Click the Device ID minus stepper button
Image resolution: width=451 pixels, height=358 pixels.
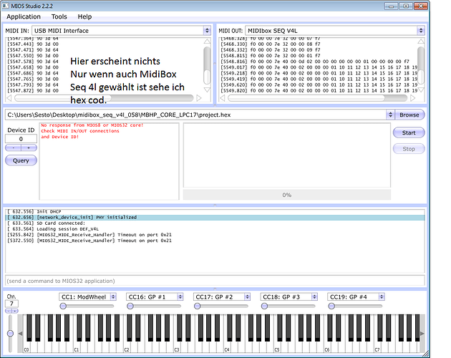point(13,147)
